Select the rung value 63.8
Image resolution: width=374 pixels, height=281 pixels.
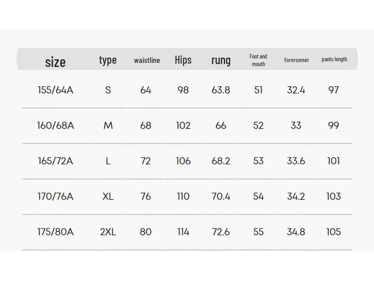(221, 90)
